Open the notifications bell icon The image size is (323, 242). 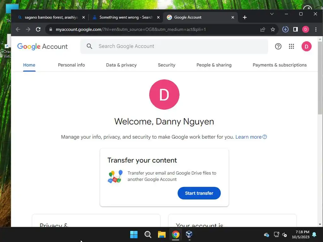tap(314, 234)
